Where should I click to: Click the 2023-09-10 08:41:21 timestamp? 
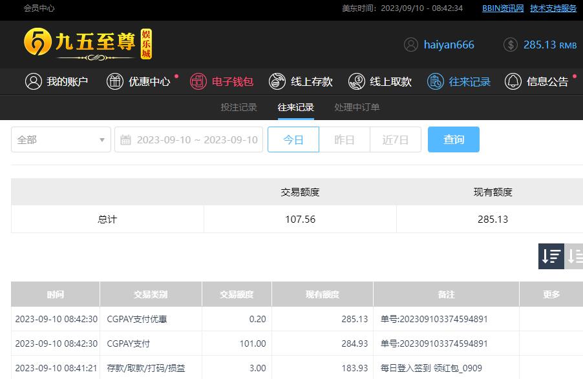pos(56,368)
